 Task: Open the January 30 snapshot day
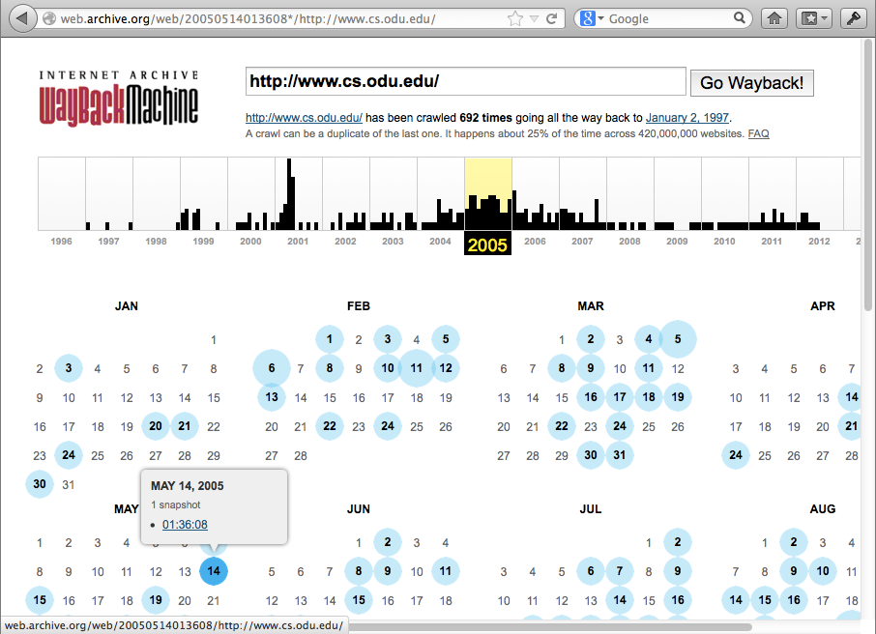pyautogui.click(x=39, y=484)
